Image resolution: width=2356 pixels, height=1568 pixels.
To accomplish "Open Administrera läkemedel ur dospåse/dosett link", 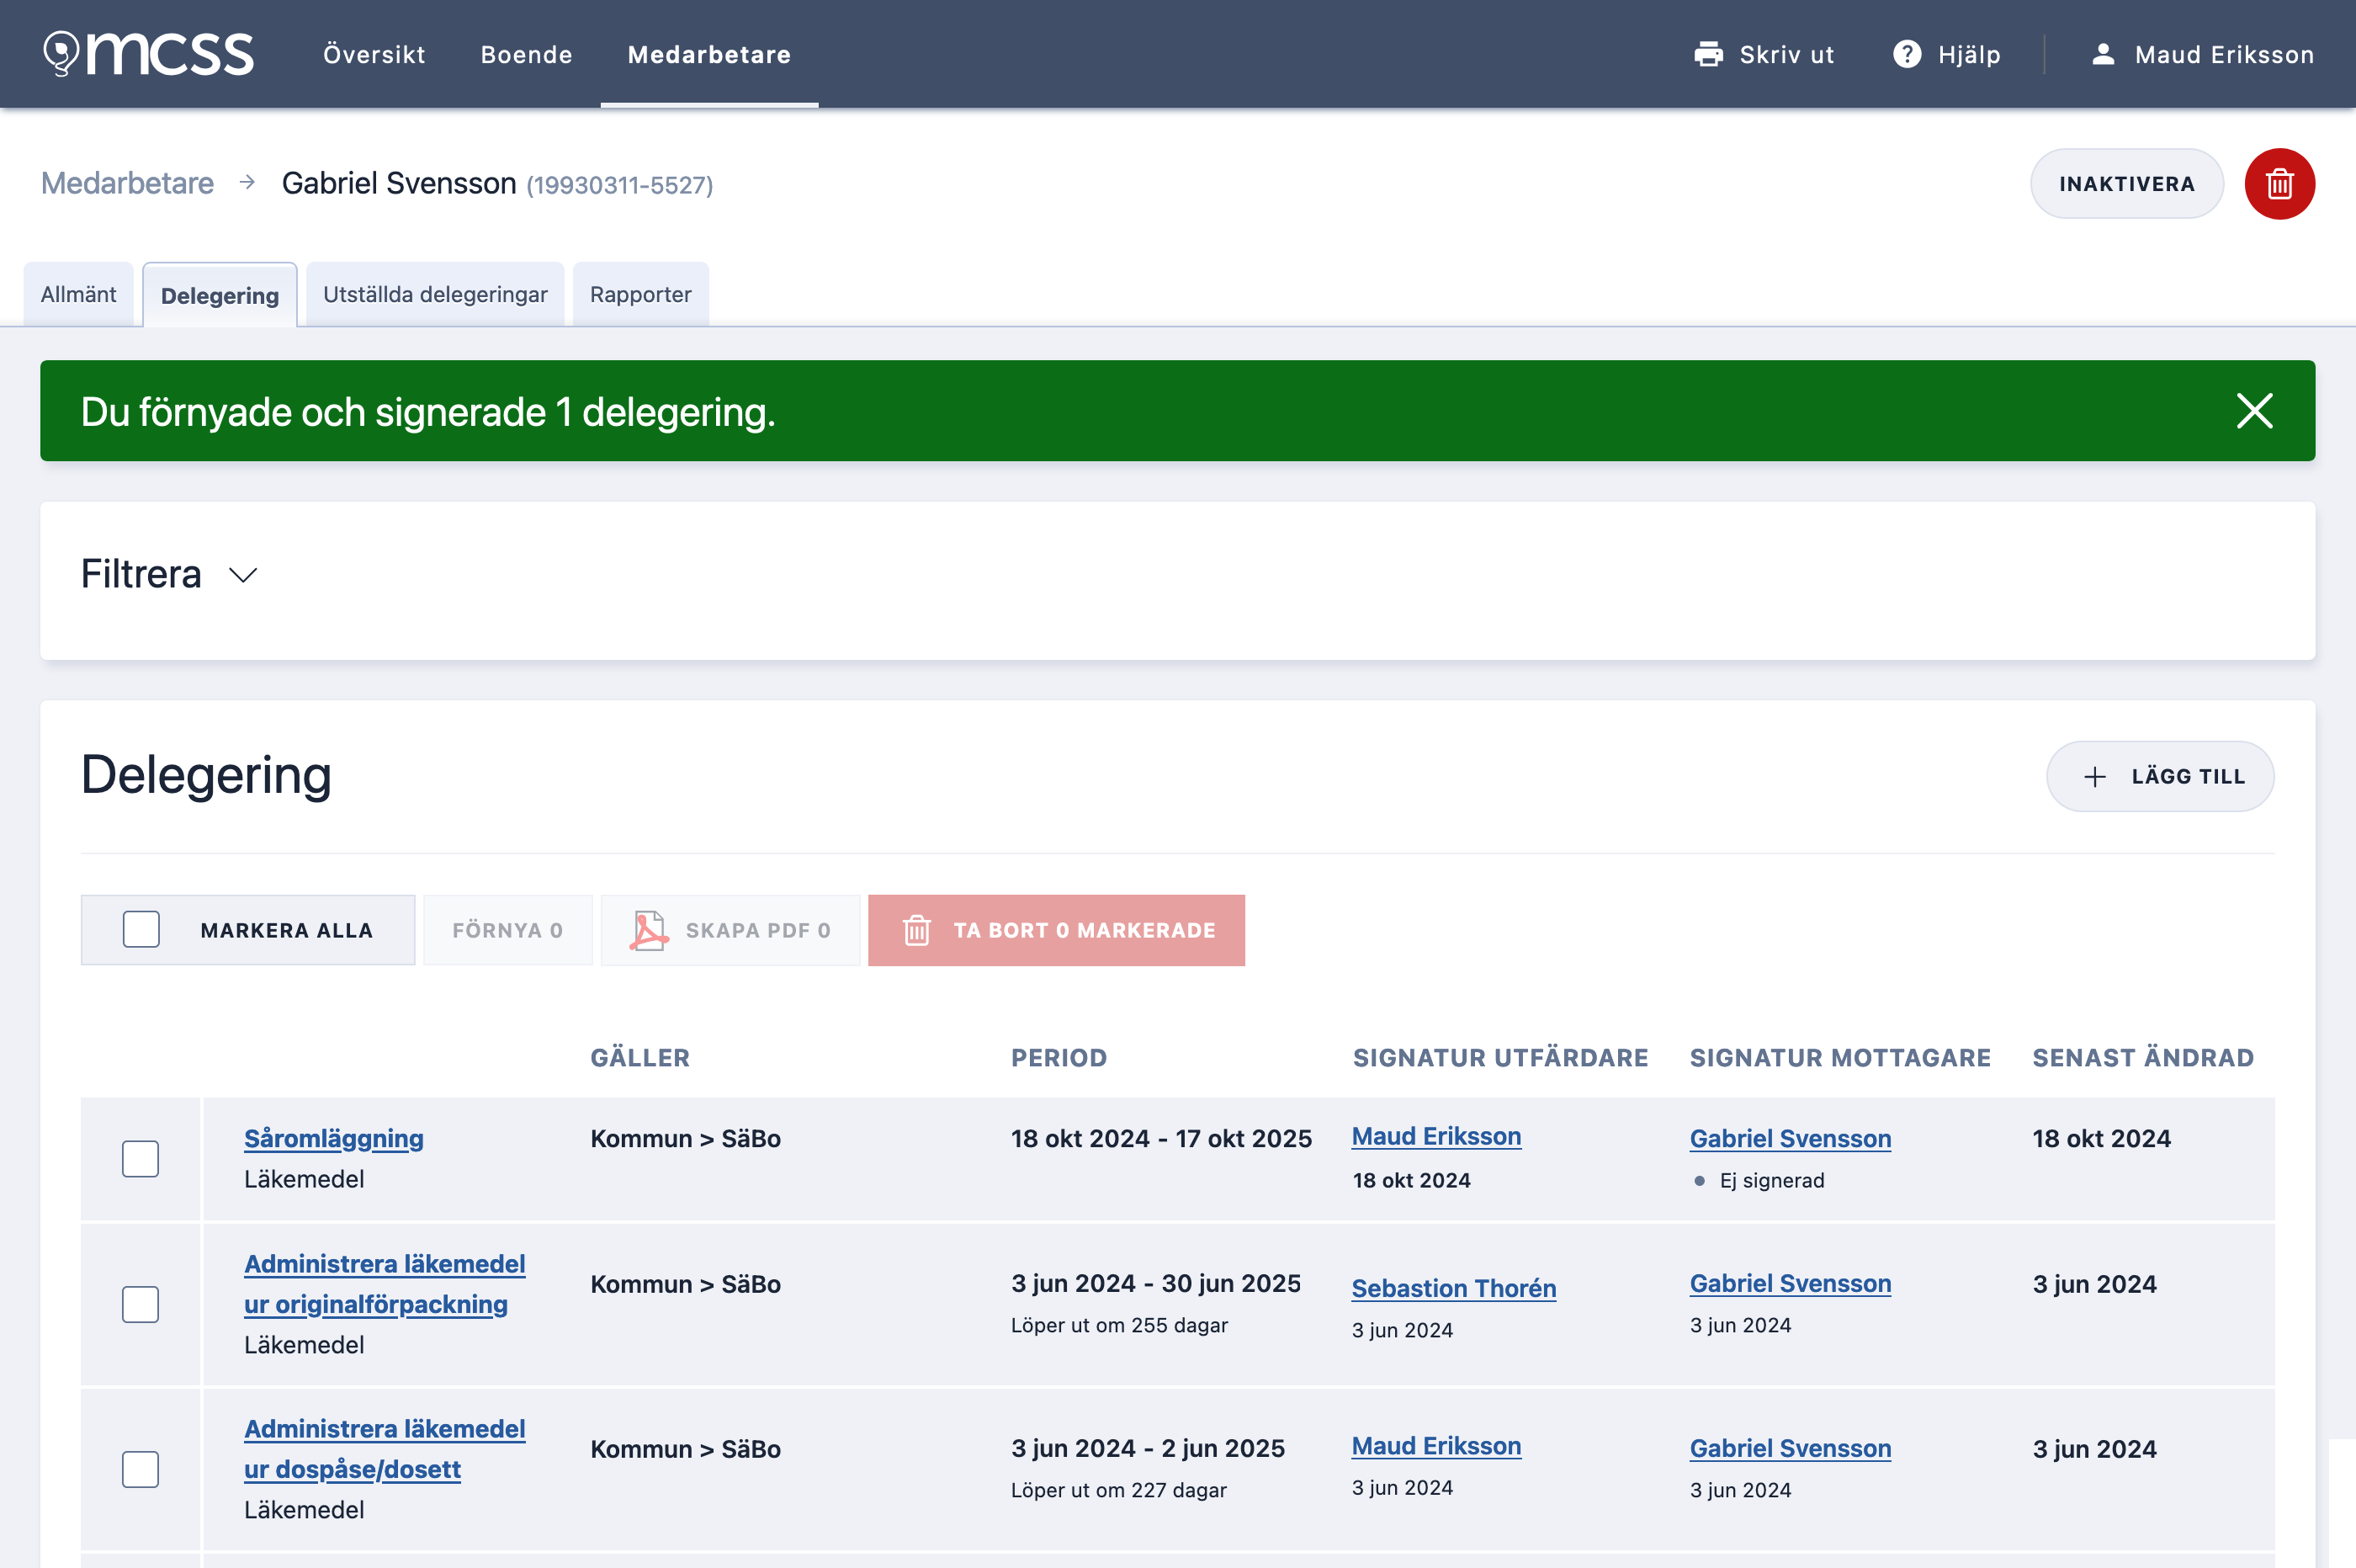I will click(x=385, y=1449).
